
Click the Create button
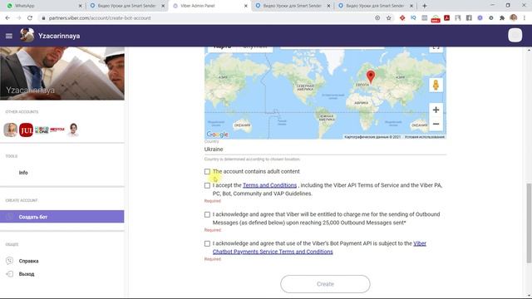tap(325, 284)
